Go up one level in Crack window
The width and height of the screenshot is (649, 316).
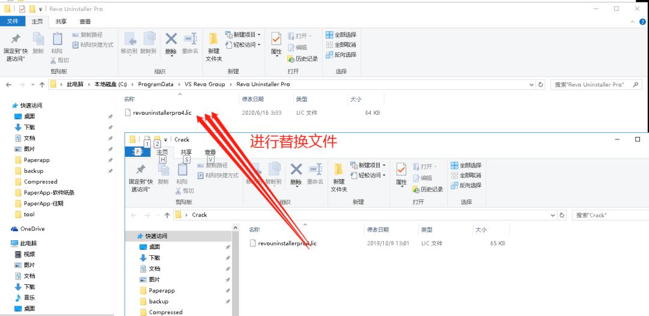[167, 215]
